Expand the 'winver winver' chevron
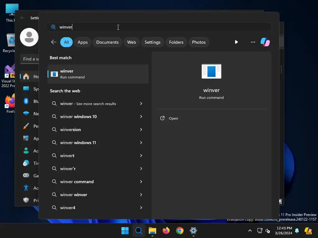 tap(141, 195)
